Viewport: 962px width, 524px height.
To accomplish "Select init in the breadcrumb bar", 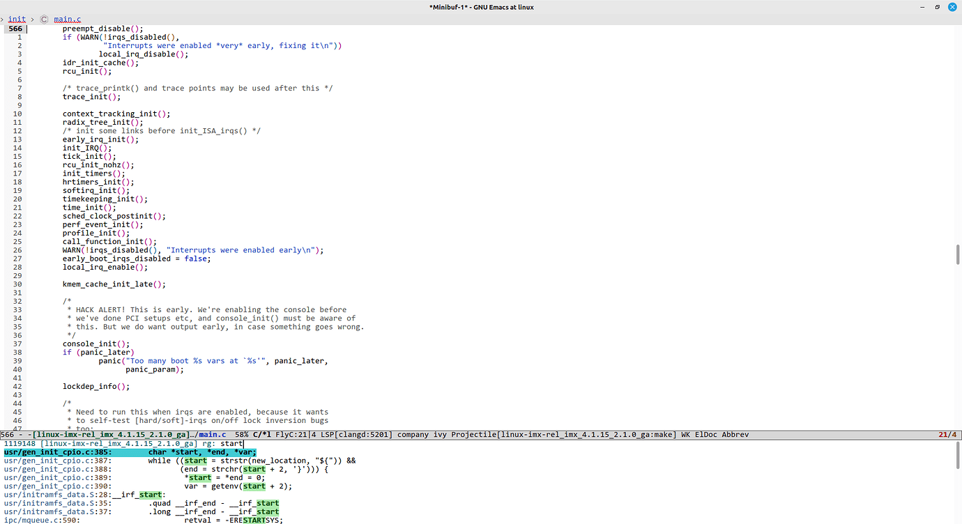I will (16, 19).
